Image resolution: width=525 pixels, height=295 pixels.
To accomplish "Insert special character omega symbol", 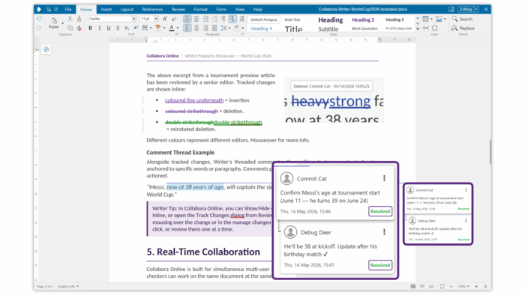I will pos(434,28).
